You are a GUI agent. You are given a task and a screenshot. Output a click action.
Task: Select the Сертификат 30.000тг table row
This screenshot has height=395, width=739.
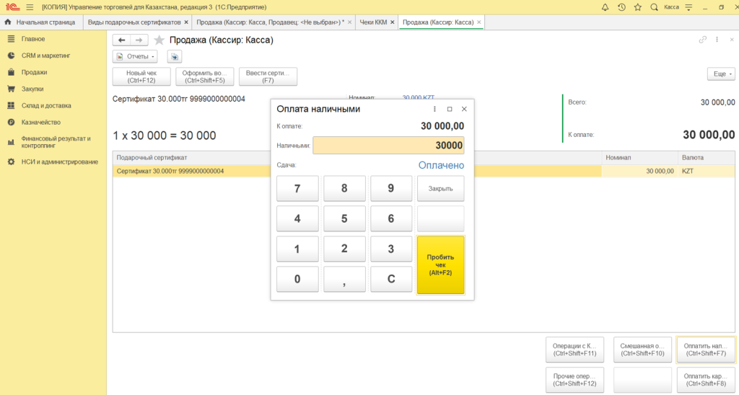(x=424, y=172)
